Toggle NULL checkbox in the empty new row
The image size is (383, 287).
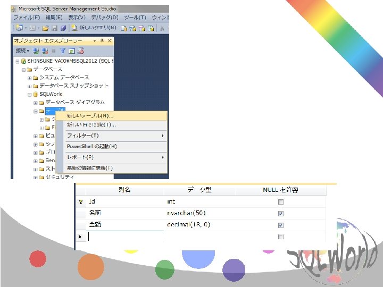[281, 237]
